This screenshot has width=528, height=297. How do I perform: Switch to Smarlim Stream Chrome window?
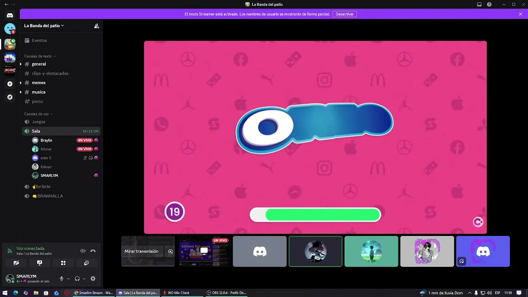click(94, 293)
